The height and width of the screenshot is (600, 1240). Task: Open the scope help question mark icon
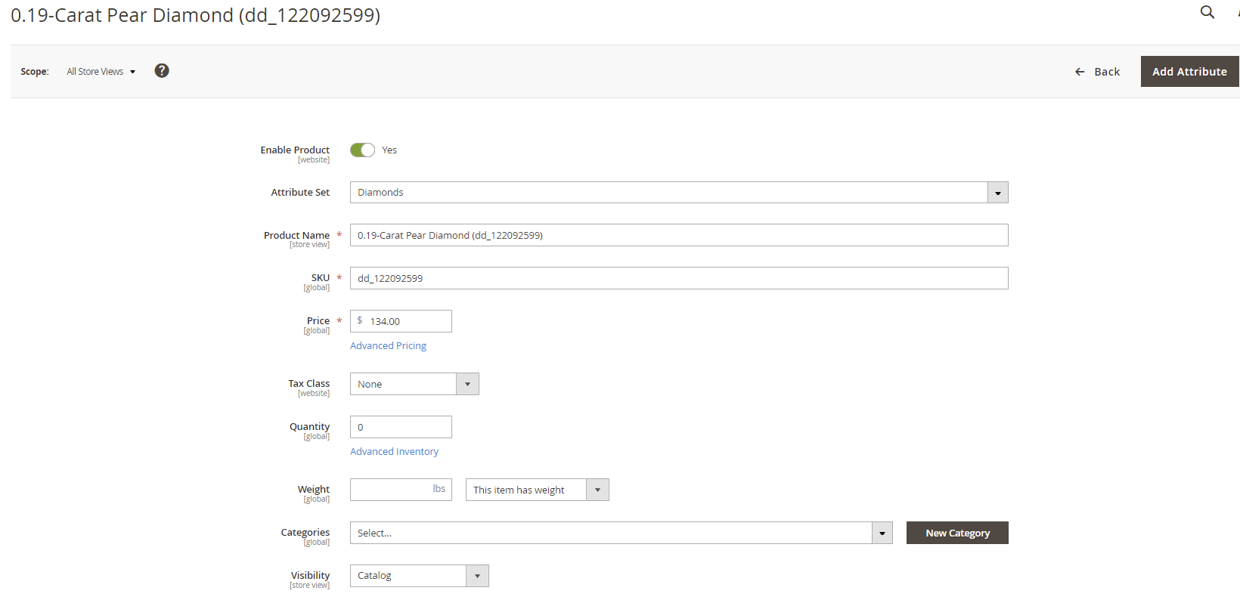(x=162, y=71)
